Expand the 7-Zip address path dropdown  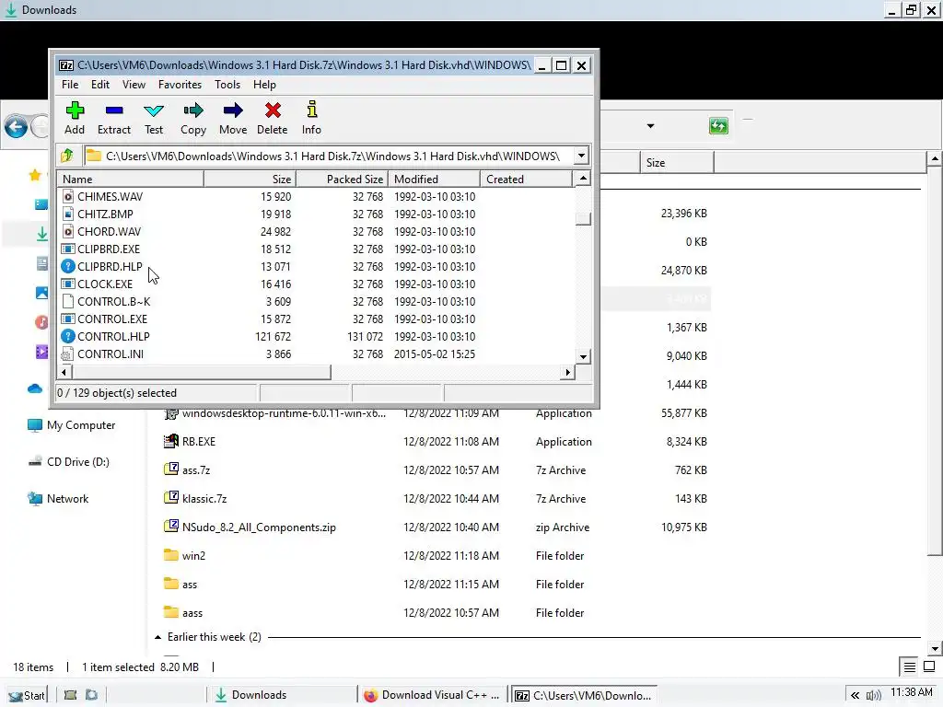point(581,156)
